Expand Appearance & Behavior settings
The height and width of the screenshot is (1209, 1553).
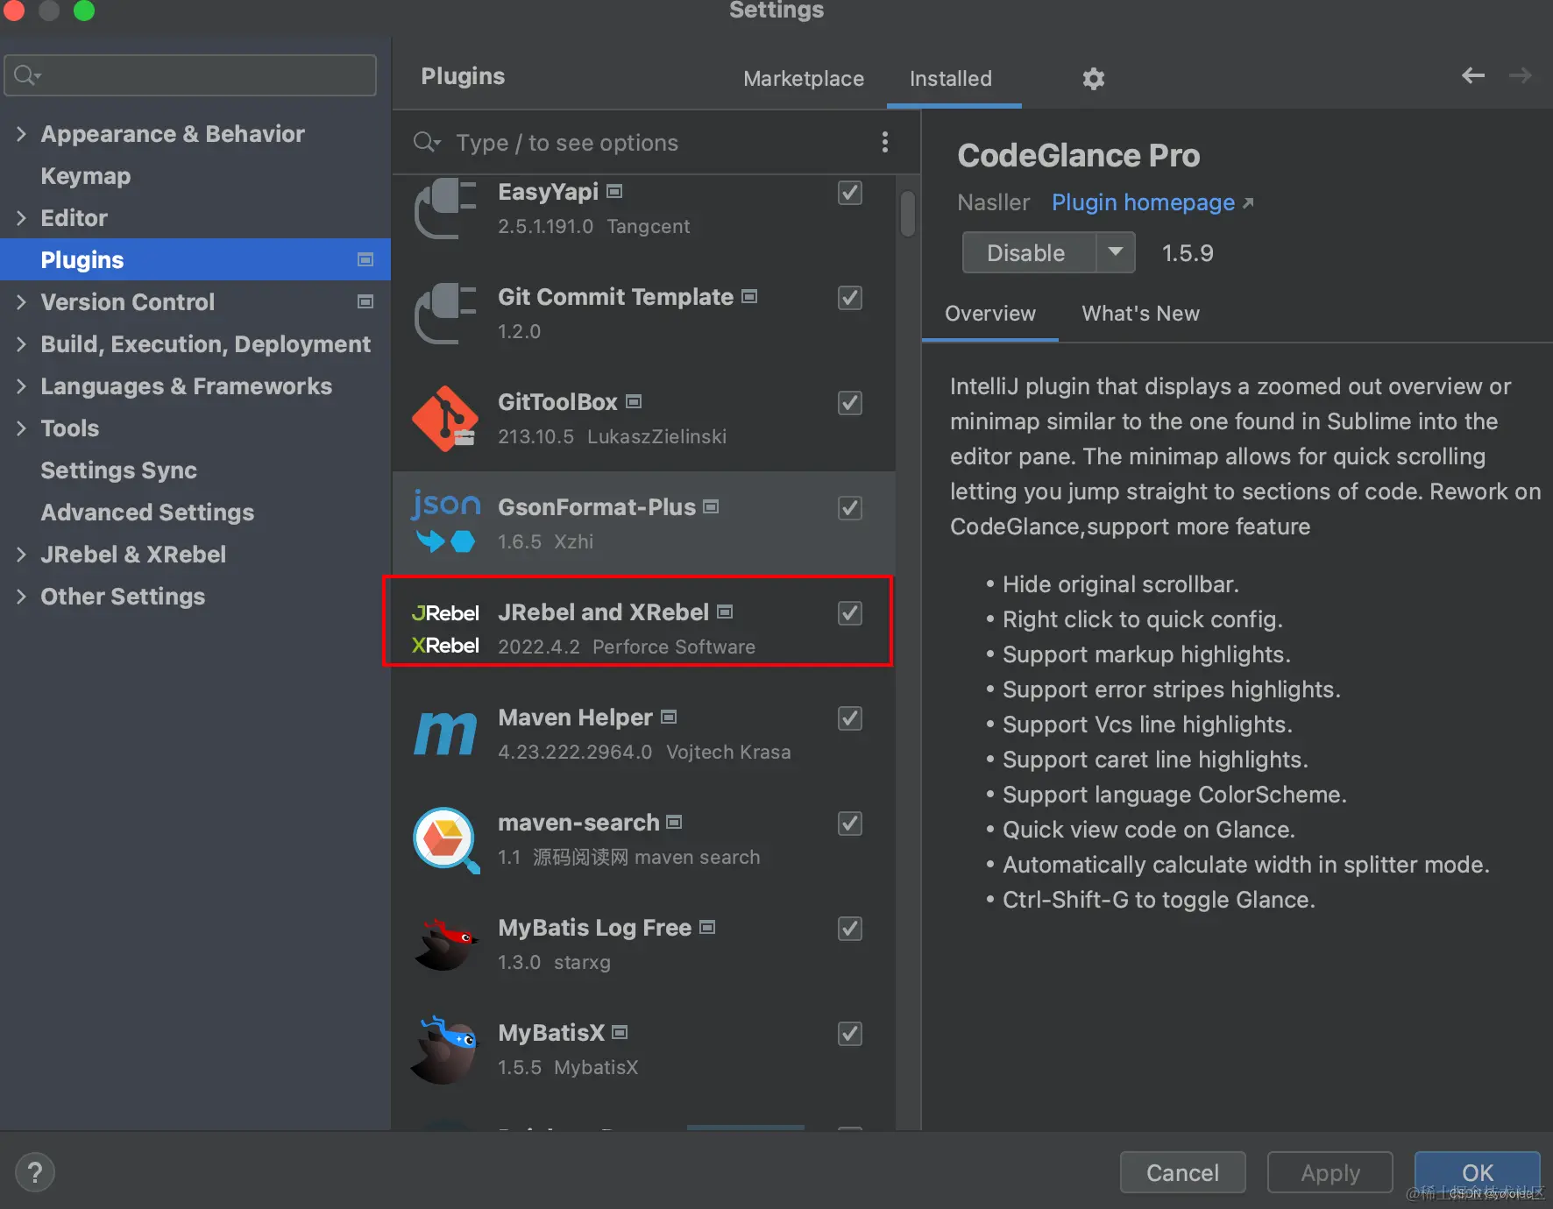pos(21,133)
